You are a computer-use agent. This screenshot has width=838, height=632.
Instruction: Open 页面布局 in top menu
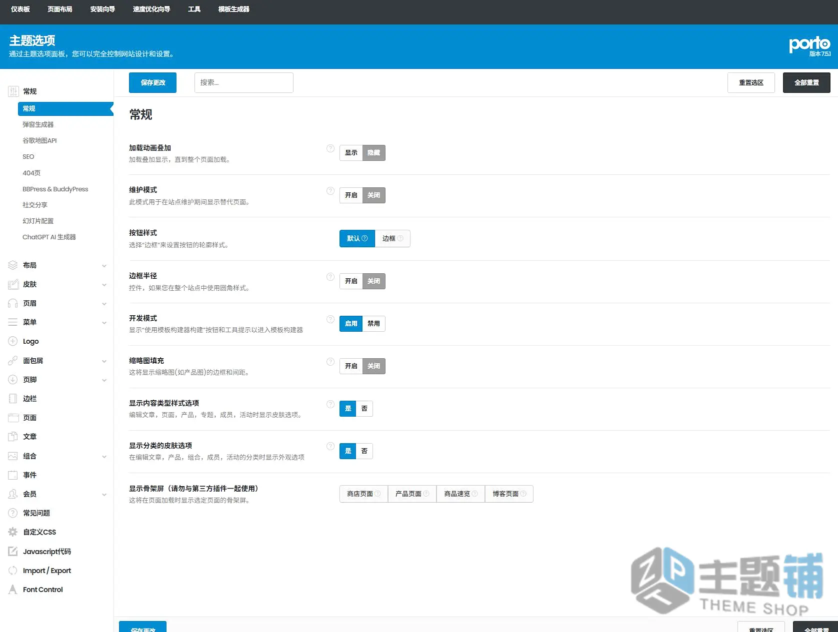point(60,9)
